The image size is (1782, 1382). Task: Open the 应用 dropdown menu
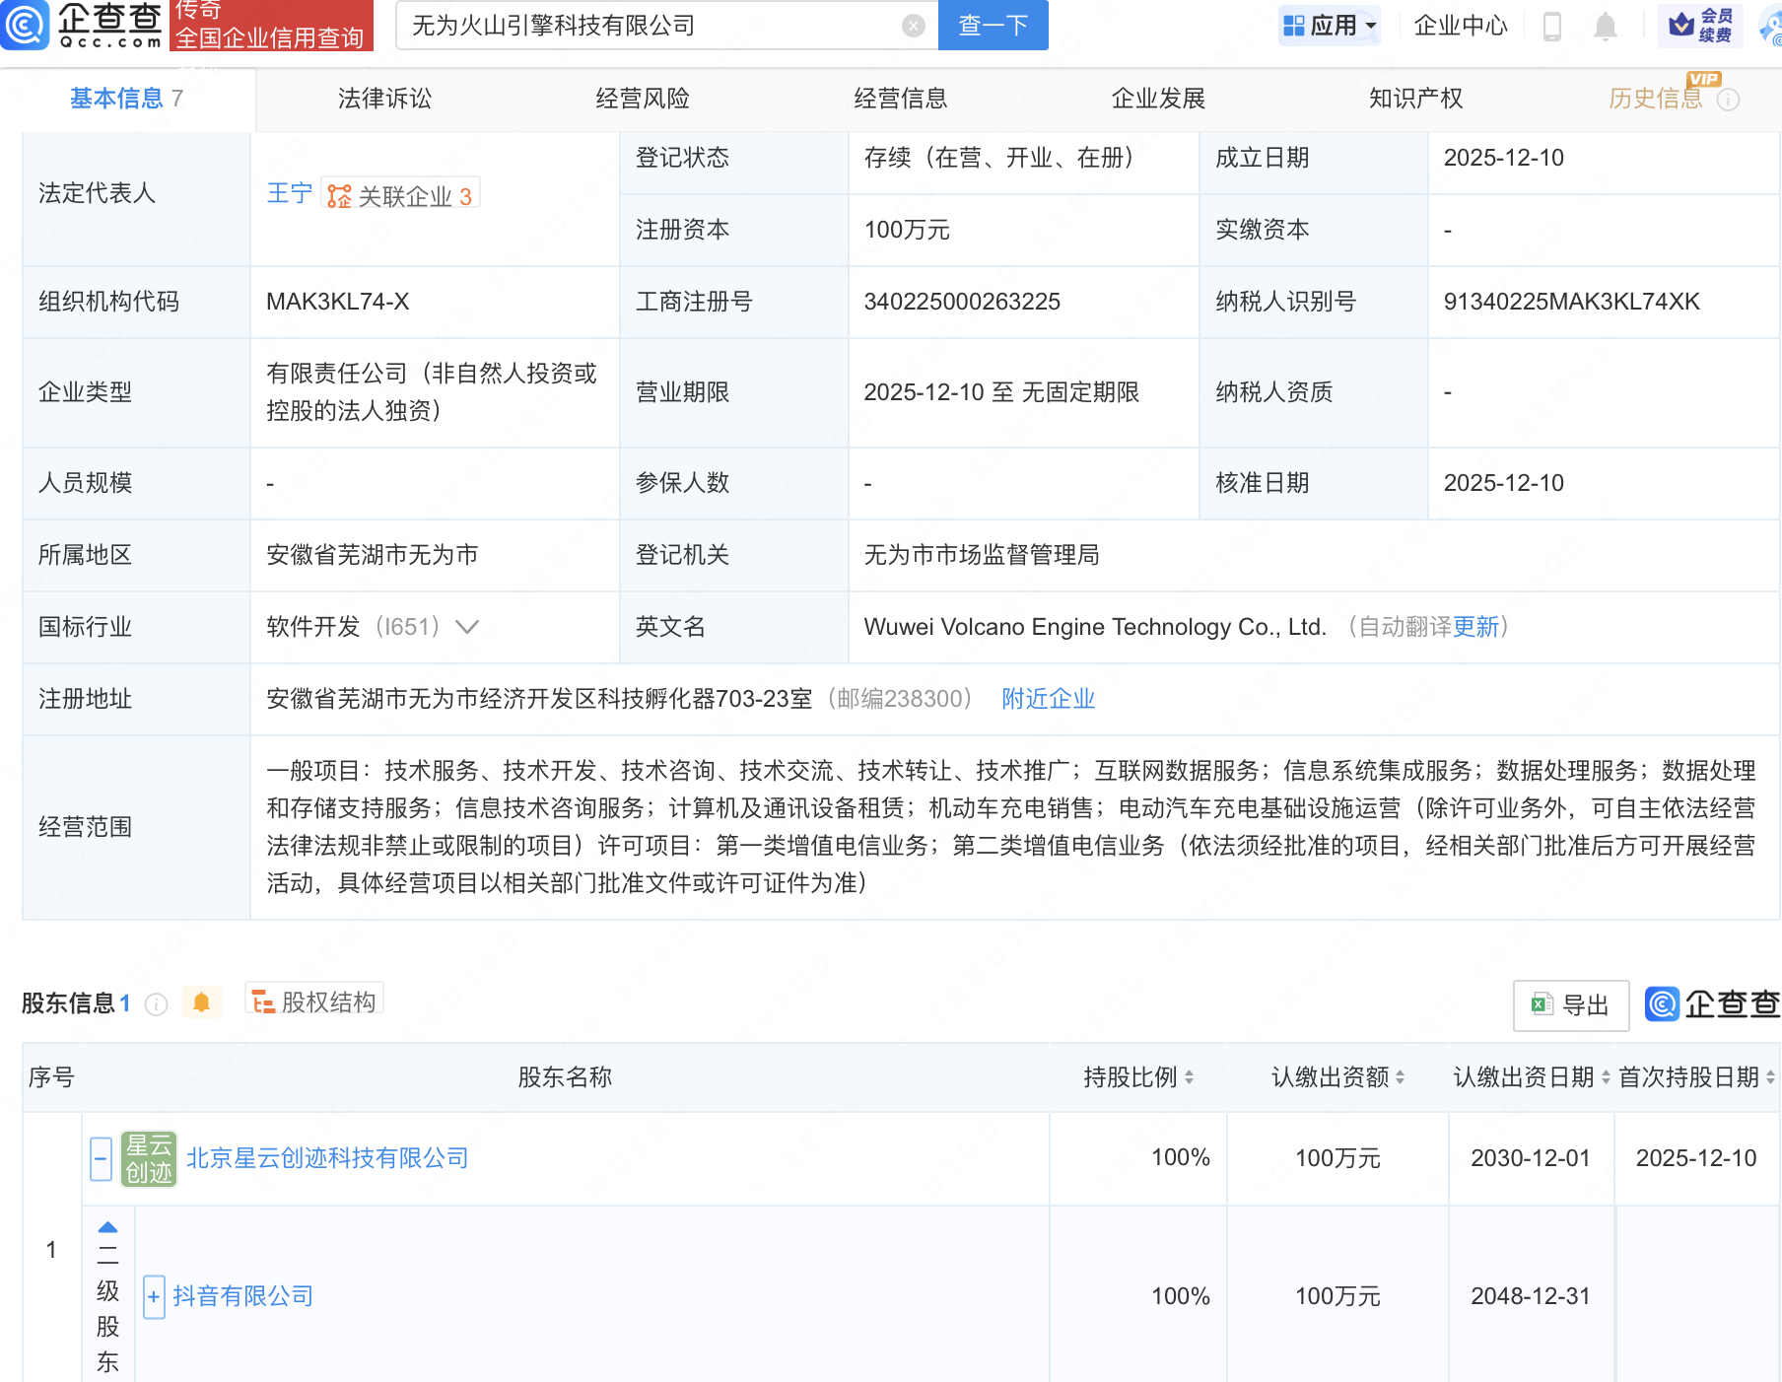[1330, 27]
